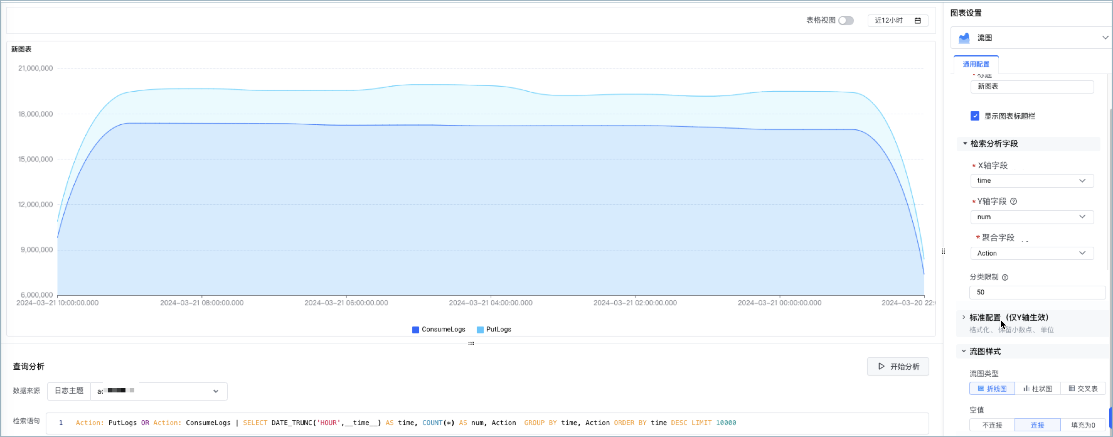Image resolution: width=1113 pixels, height=437 pixels.
Task: Click ConsumeLogs legend label
Action: click(443, 329)
